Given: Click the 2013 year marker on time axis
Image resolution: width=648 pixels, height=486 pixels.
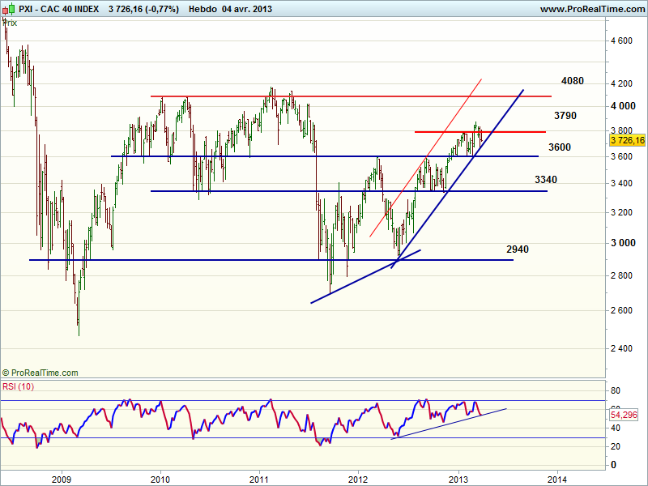Looking at the screenshot, I should pyautogui.click(x=458, y=478).
